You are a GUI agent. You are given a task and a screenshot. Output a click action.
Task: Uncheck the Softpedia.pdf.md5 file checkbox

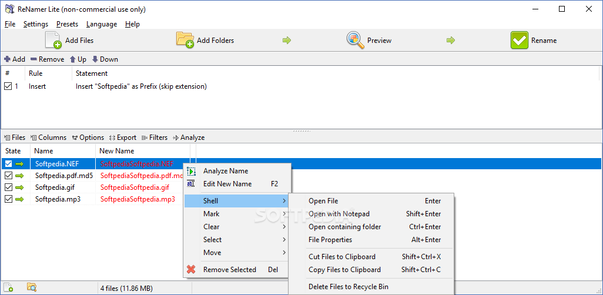[x=8, y=176]
